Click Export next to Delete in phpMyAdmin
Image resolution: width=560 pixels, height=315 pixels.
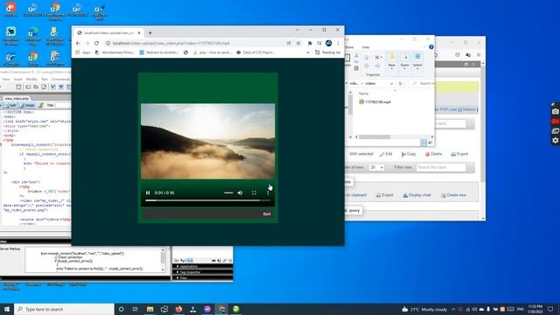(x=459, y=154)
